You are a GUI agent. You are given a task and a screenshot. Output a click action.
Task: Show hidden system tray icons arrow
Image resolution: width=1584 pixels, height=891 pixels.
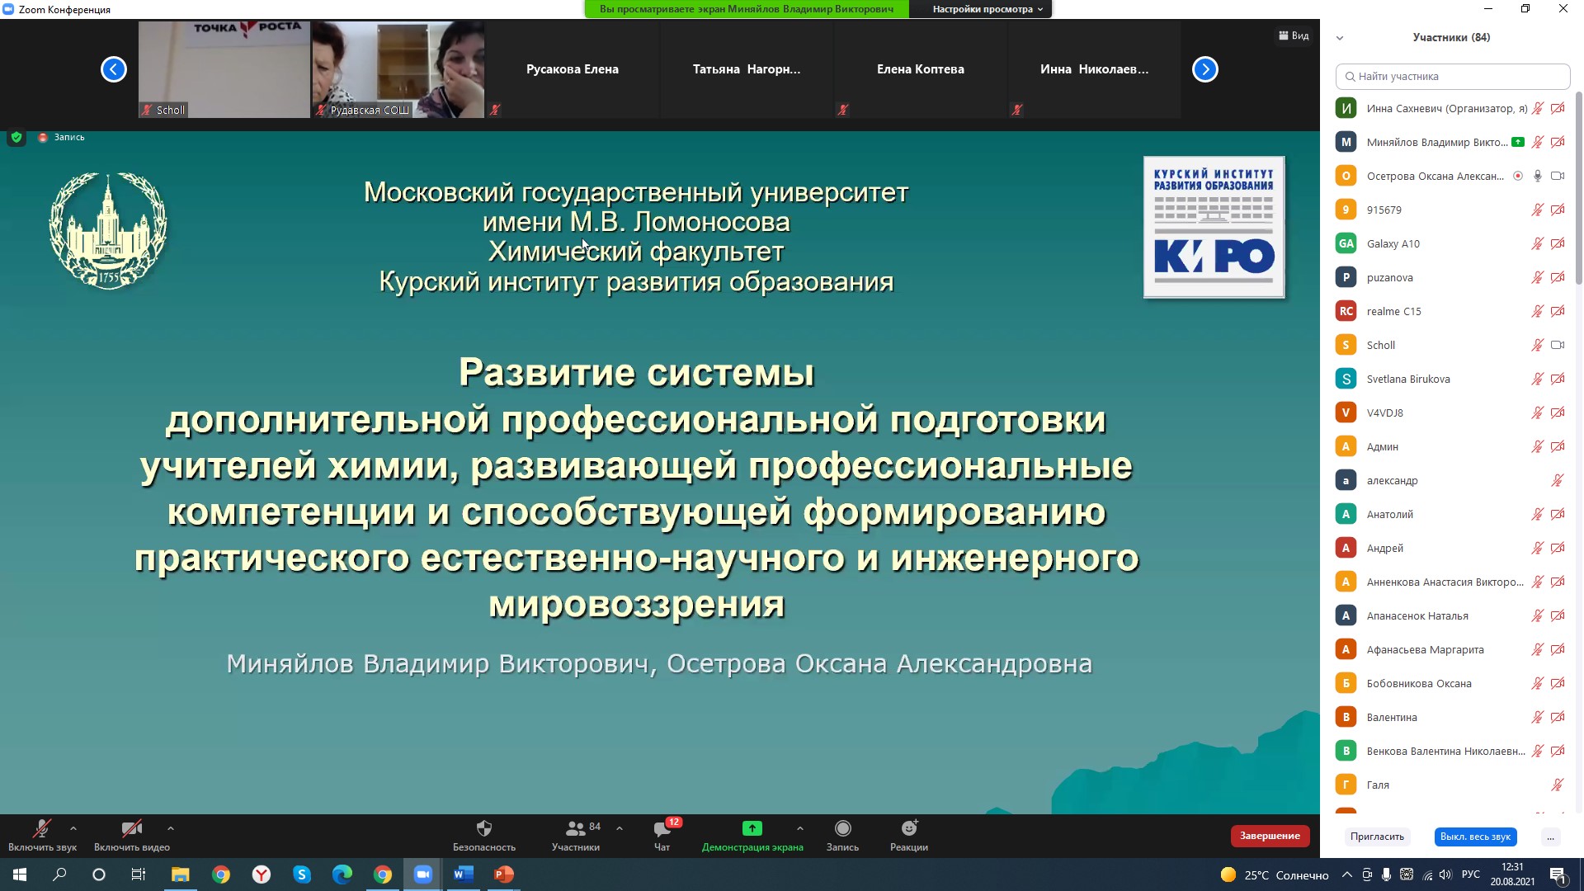pos(1347,874)
